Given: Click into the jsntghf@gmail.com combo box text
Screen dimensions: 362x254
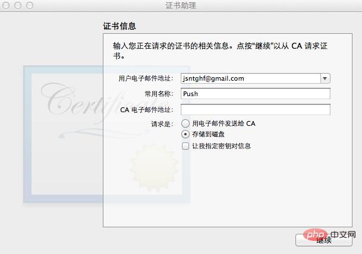Looking at the screenshot, I should pyautogui.click(x=251, y=78).
